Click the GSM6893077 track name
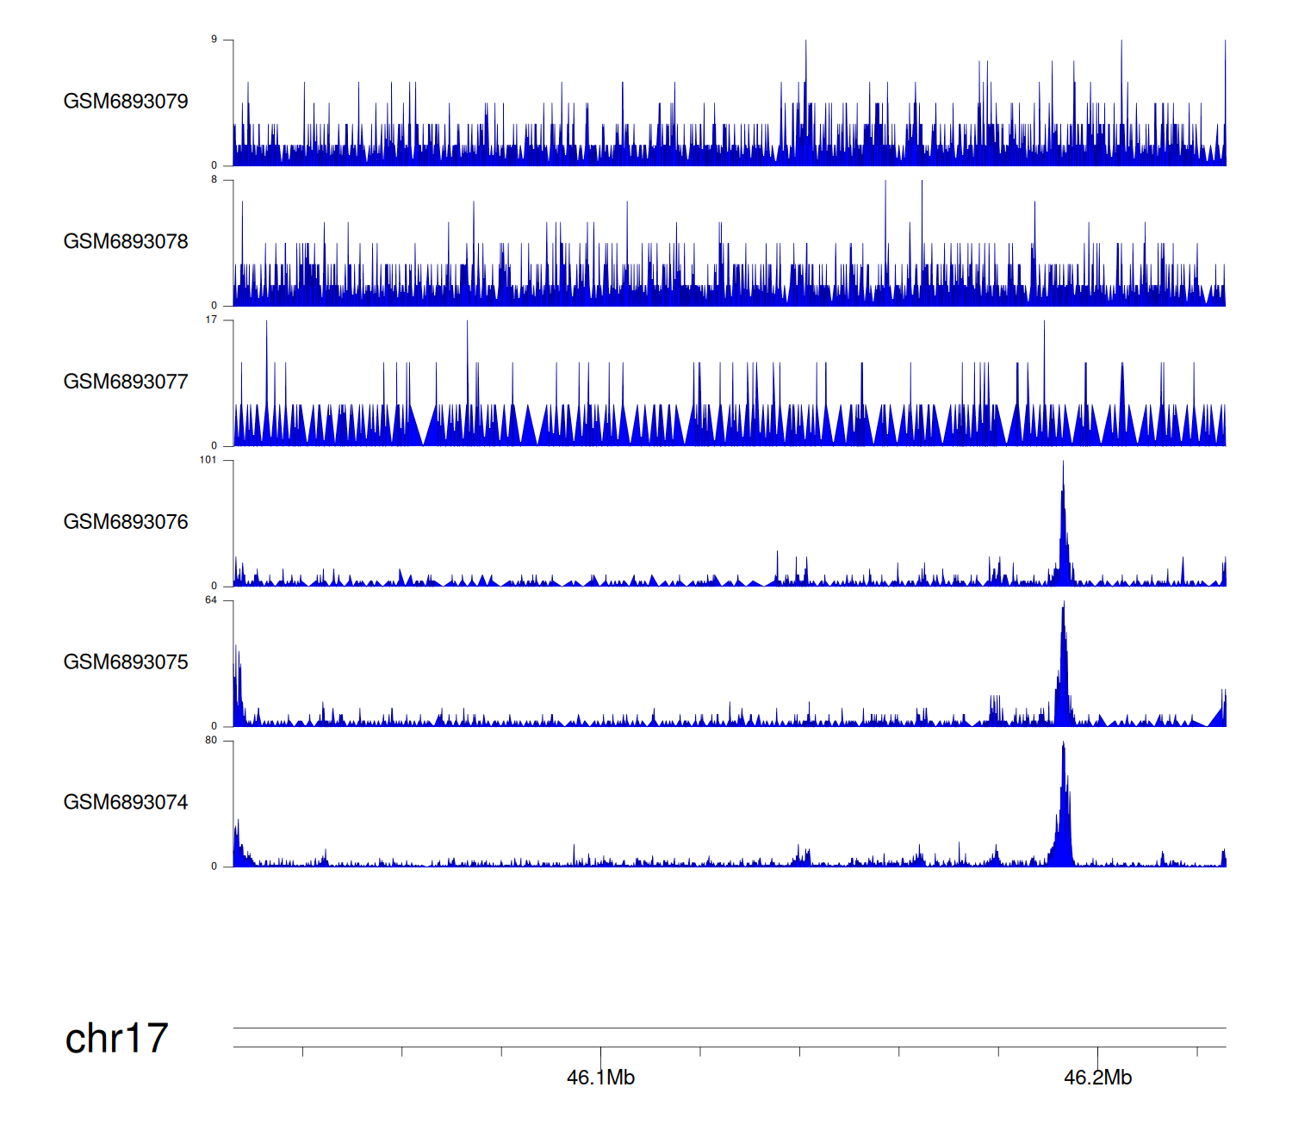 coord(126,382)
